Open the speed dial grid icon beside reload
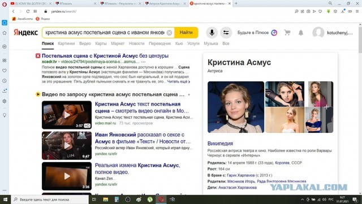Image resolution: width=362 pixels, height=204 pixels. [35, 11]
